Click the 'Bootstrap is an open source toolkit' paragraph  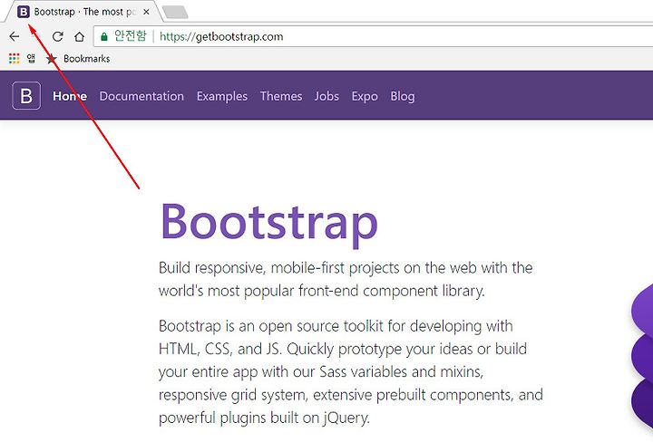(x=351, y=371)
